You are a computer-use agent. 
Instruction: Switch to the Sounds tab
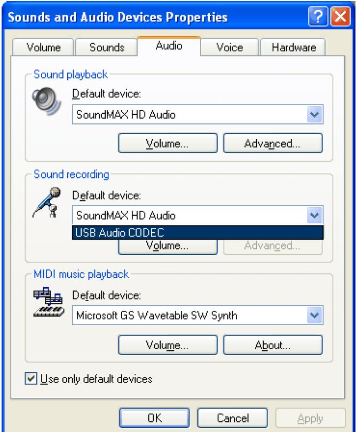click(107, 48)
